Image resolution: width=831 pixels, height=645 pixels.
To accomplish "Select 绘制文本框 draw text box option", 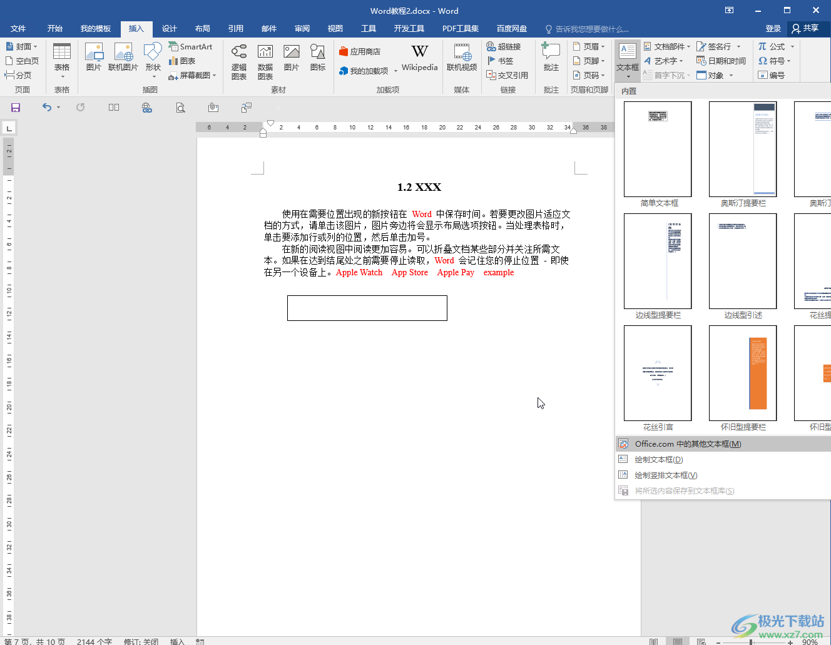I will click(723, 460).
